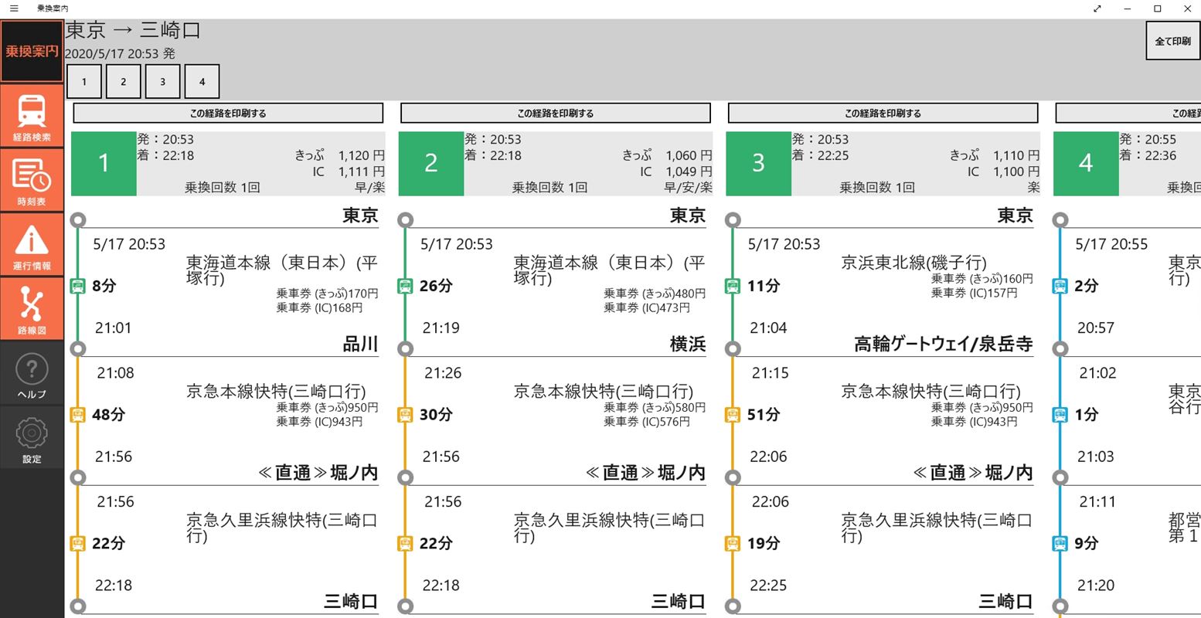Open the 路線図 route map icon
This screenshot has height=618, width=1201.
(x=32, y=308)
